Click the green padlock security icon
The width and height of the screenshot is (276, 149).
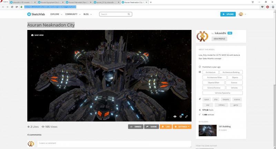tap(21, 7)
